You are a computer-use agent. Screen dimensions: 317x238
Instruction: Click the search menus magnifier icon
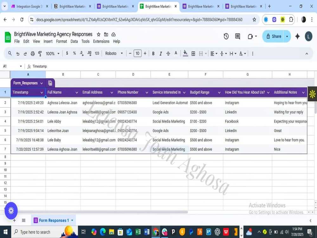click(x=10, y=53)
